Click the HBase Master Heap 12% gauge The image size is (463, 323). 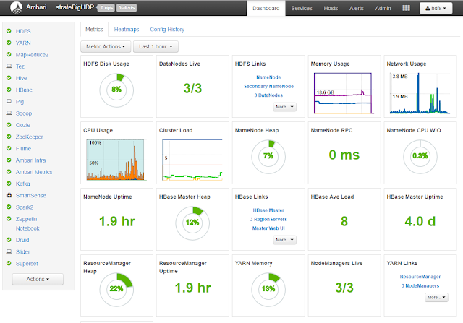pos(192,223)
